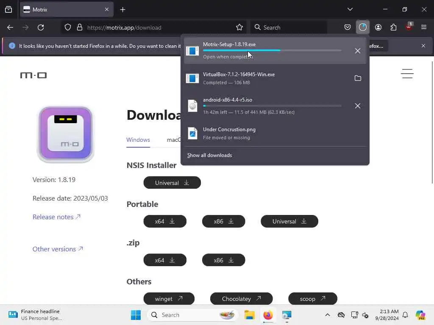Go back to the previous page

pos(10,28)
